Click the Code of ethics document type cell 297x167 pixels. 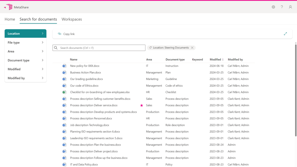click(174, 86)
